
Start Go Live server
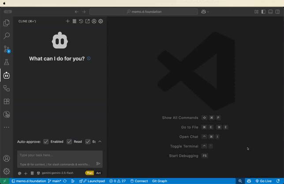[264, 181]
